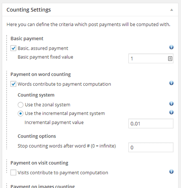
Task: Select Use the incremental payment system radio
Action: pyautogui.click(x=21, y=113)
